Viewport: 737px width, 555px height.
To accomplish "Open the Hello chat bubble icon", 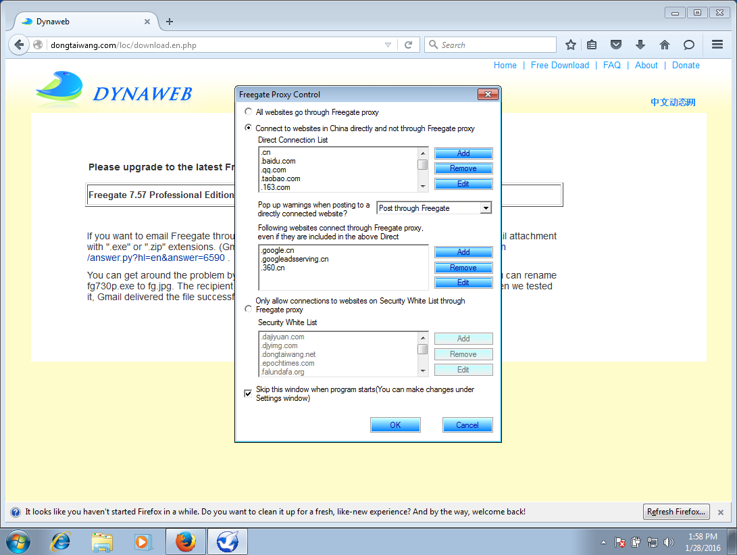I will point(688,45).
